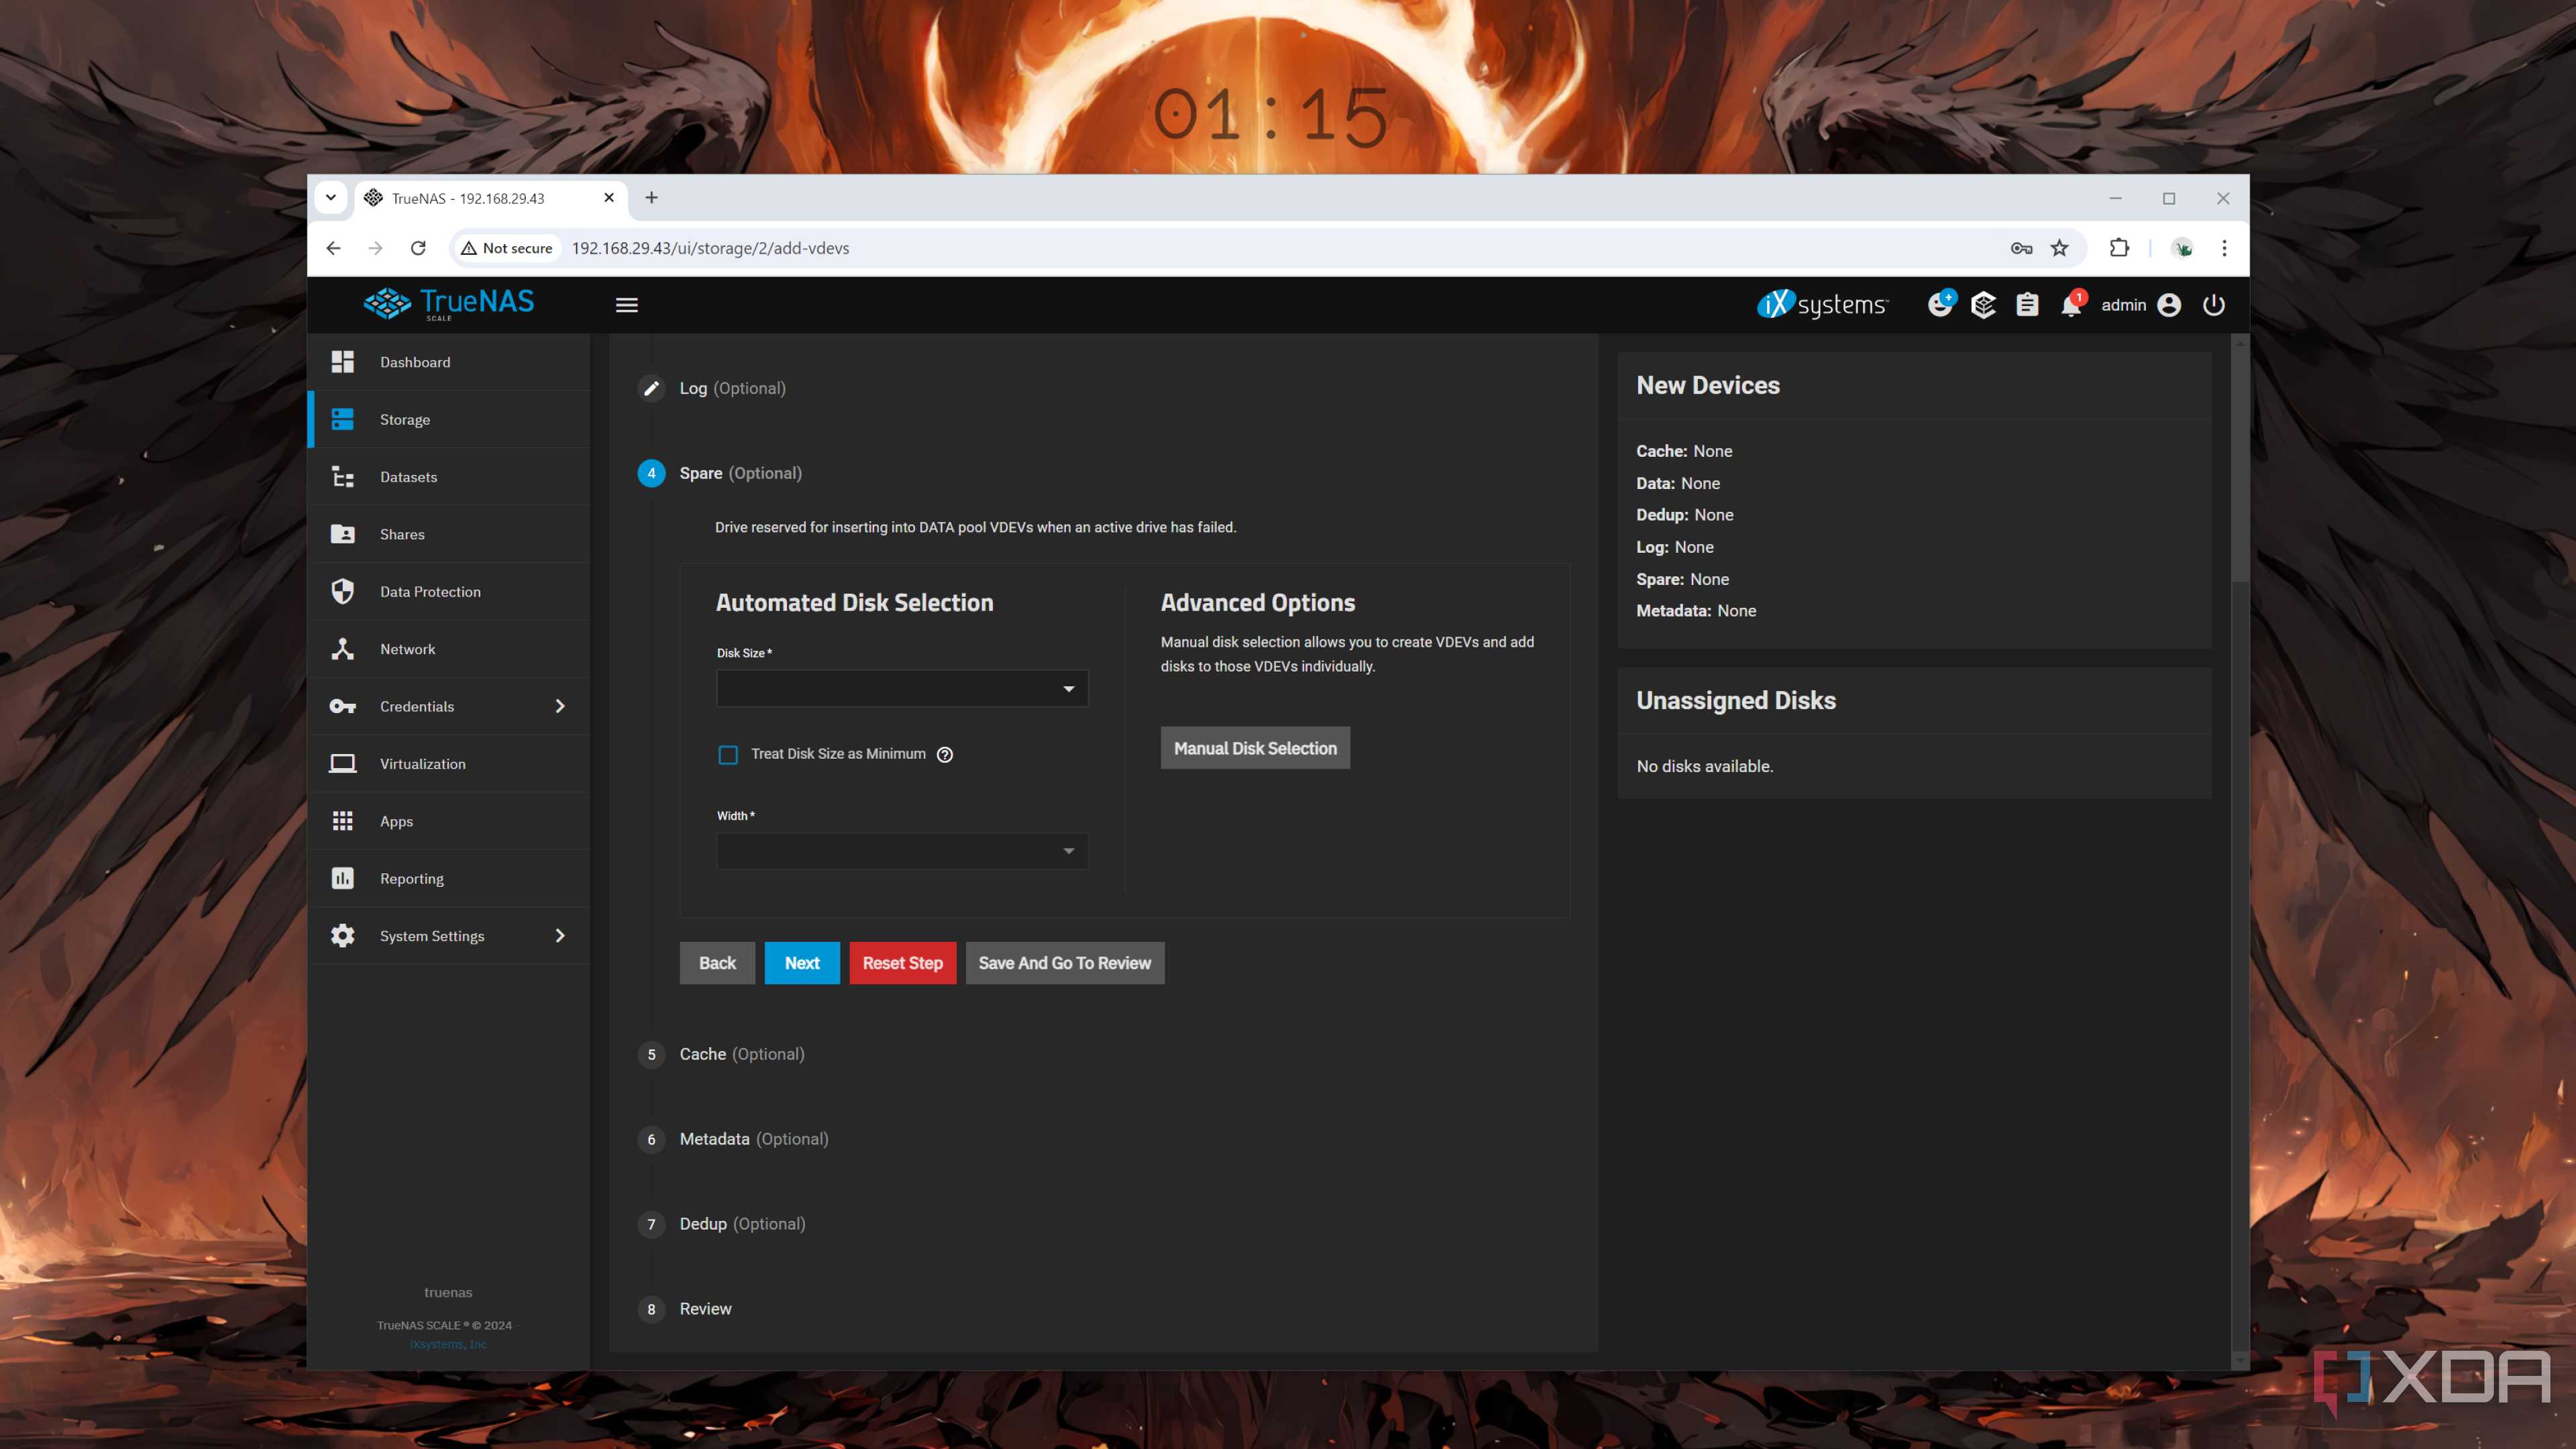Image resolution: width=2576 pixels, height=1449 pixels.
Task: Open the jobs clipboard icon
Action: (x=2027, y=305)
